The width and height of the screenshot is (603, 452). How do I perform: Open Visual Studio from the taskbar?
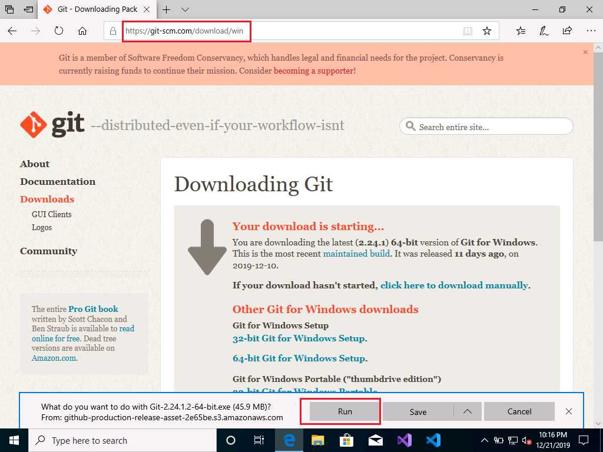[404, 440]
